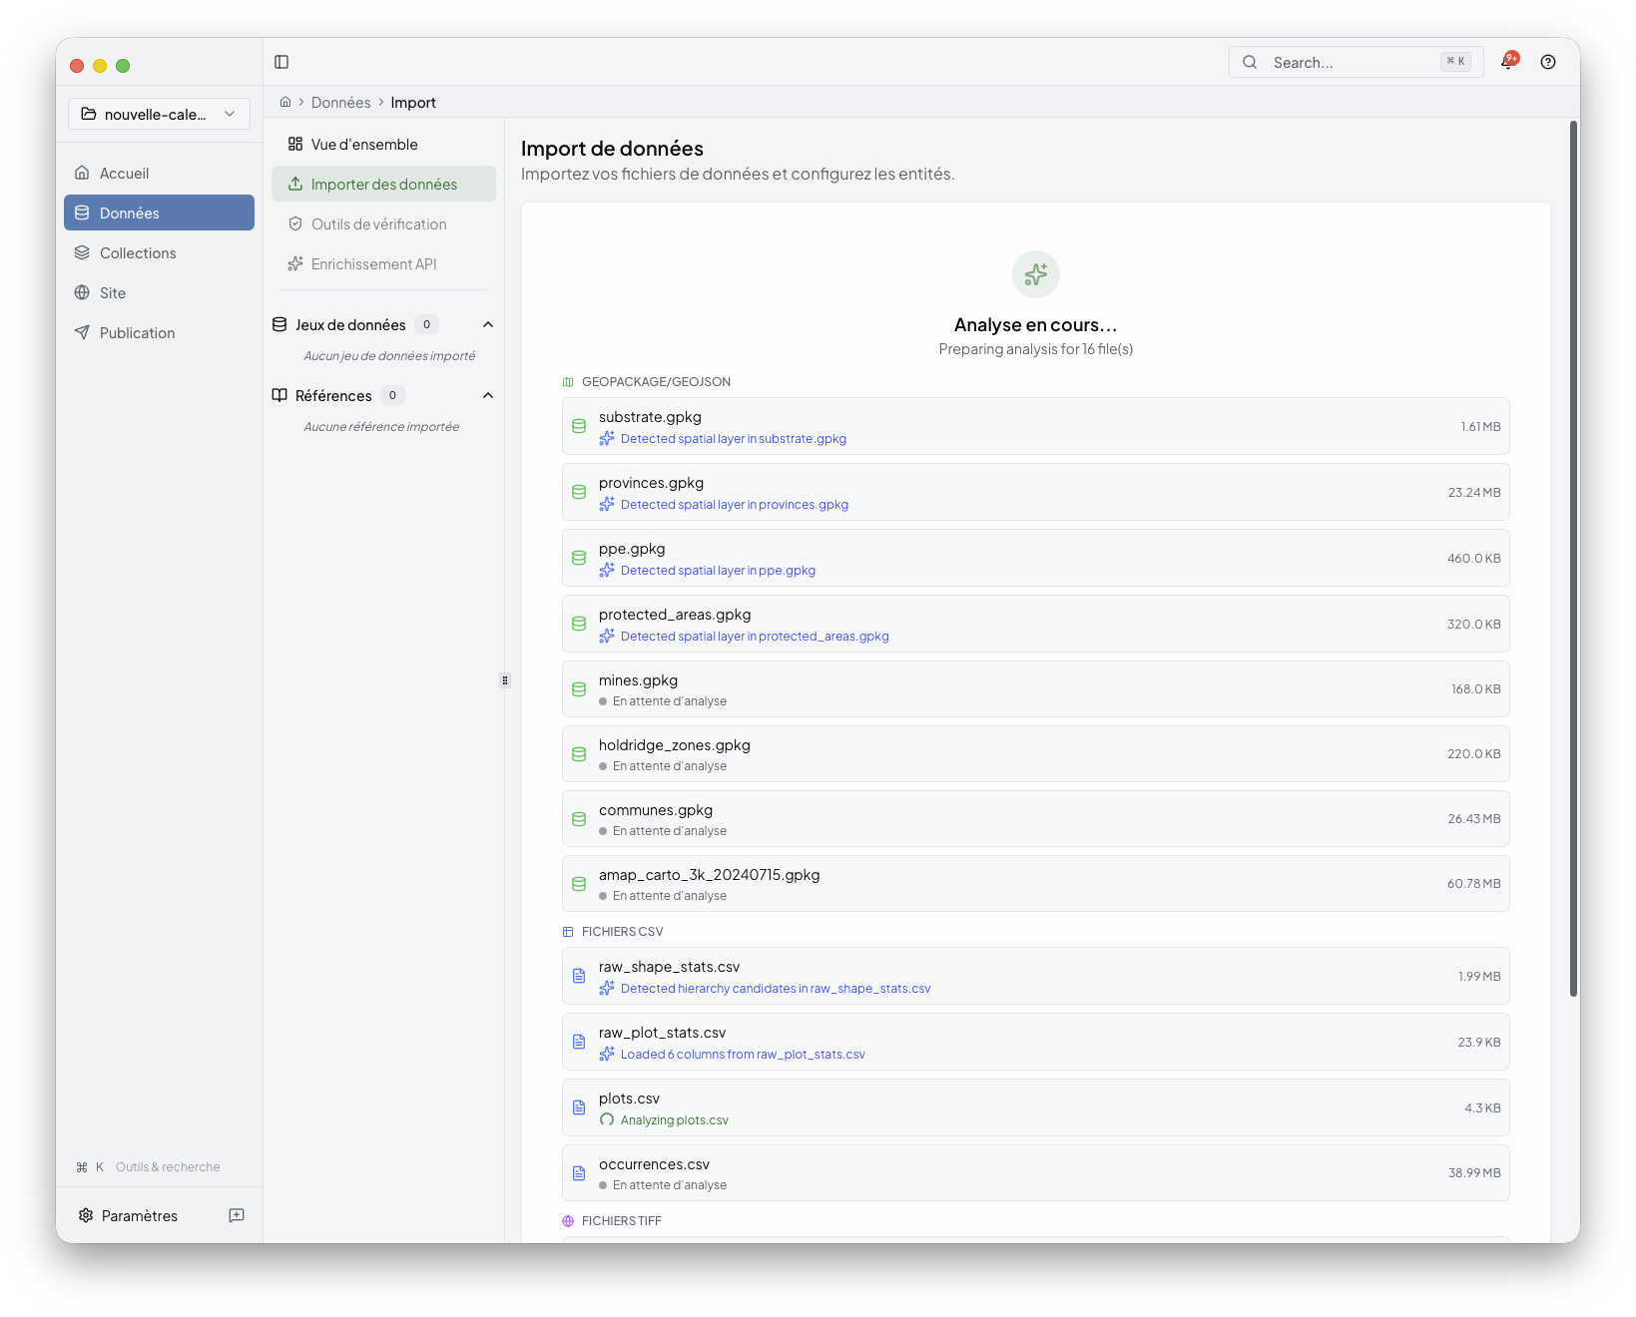
Task: Navigate to Collections in the sidebar
Action: (x=138, y=252)
